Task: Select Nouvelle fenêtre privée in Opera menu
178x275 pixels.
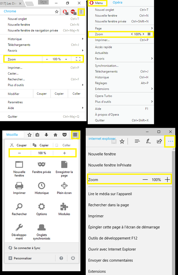Action: click(x=110, y=21)
